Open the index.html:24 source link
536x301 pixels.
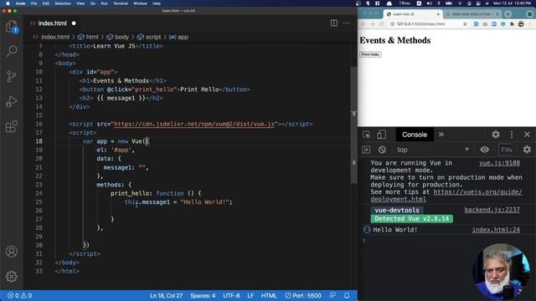(x=496, y=230)
